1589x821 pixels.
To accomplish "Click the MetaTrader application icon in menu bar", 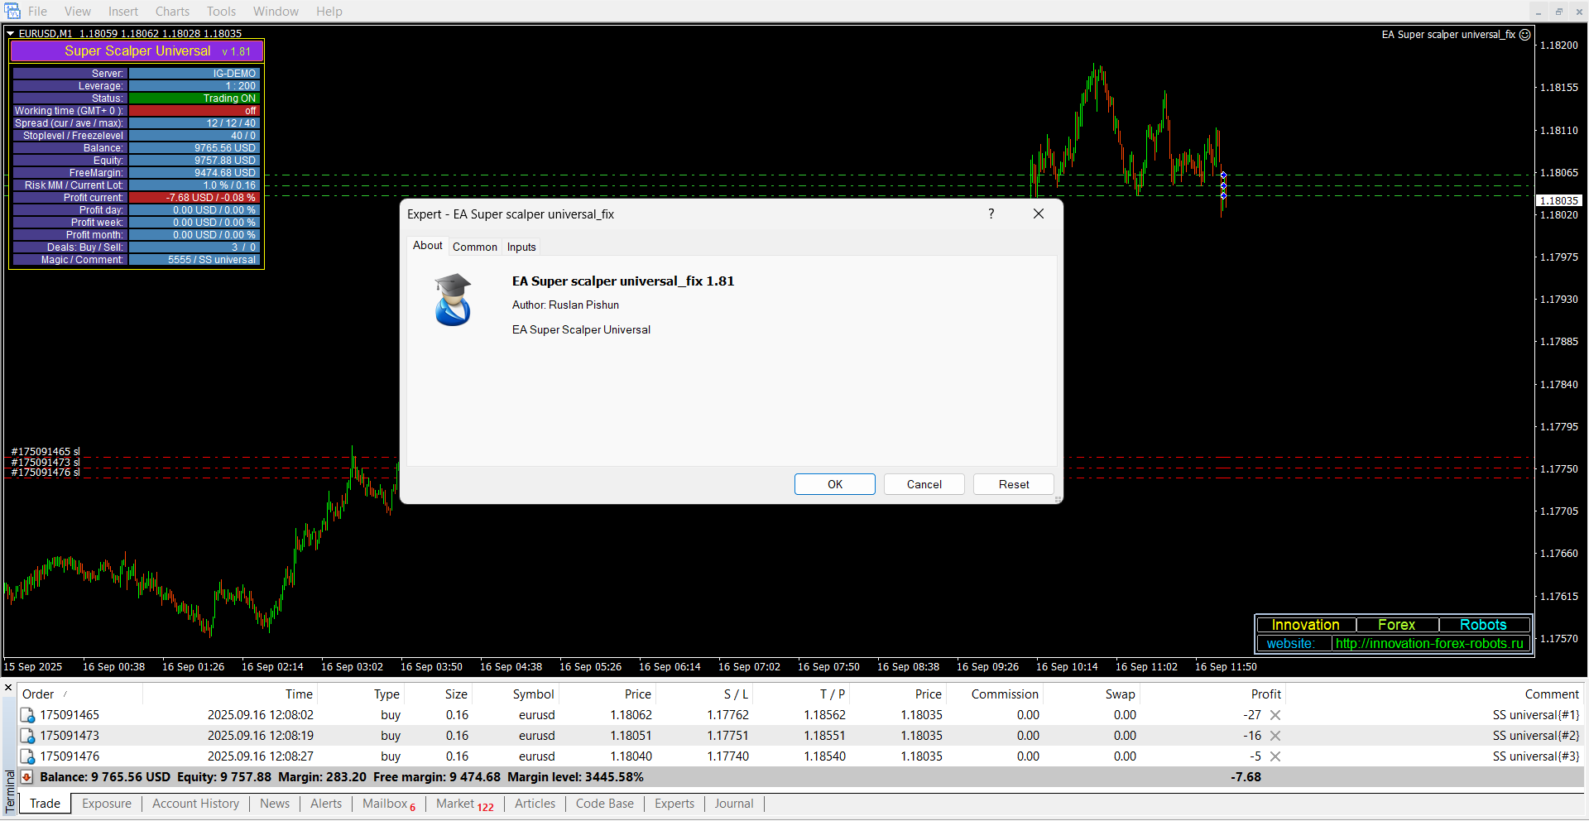I will point(12,12).
